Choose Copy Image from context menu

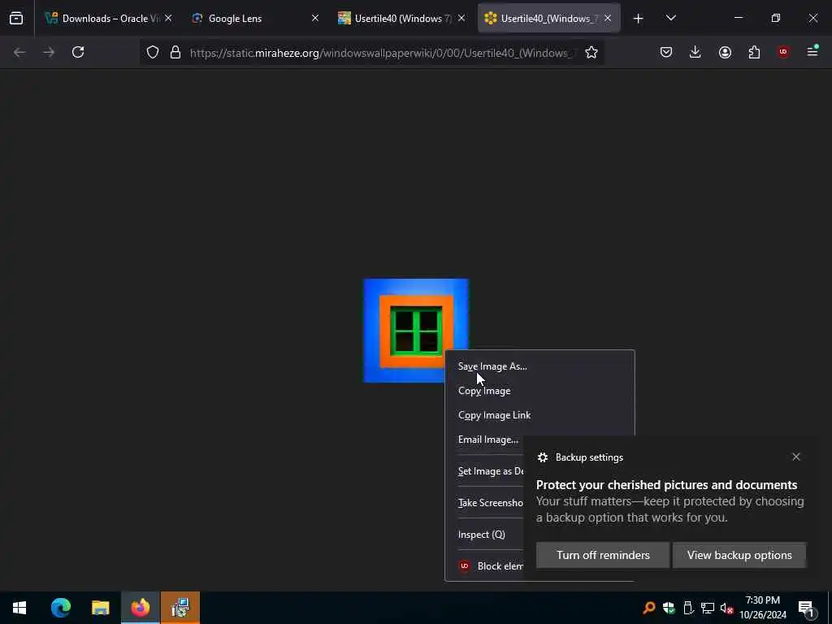point(539,391)
